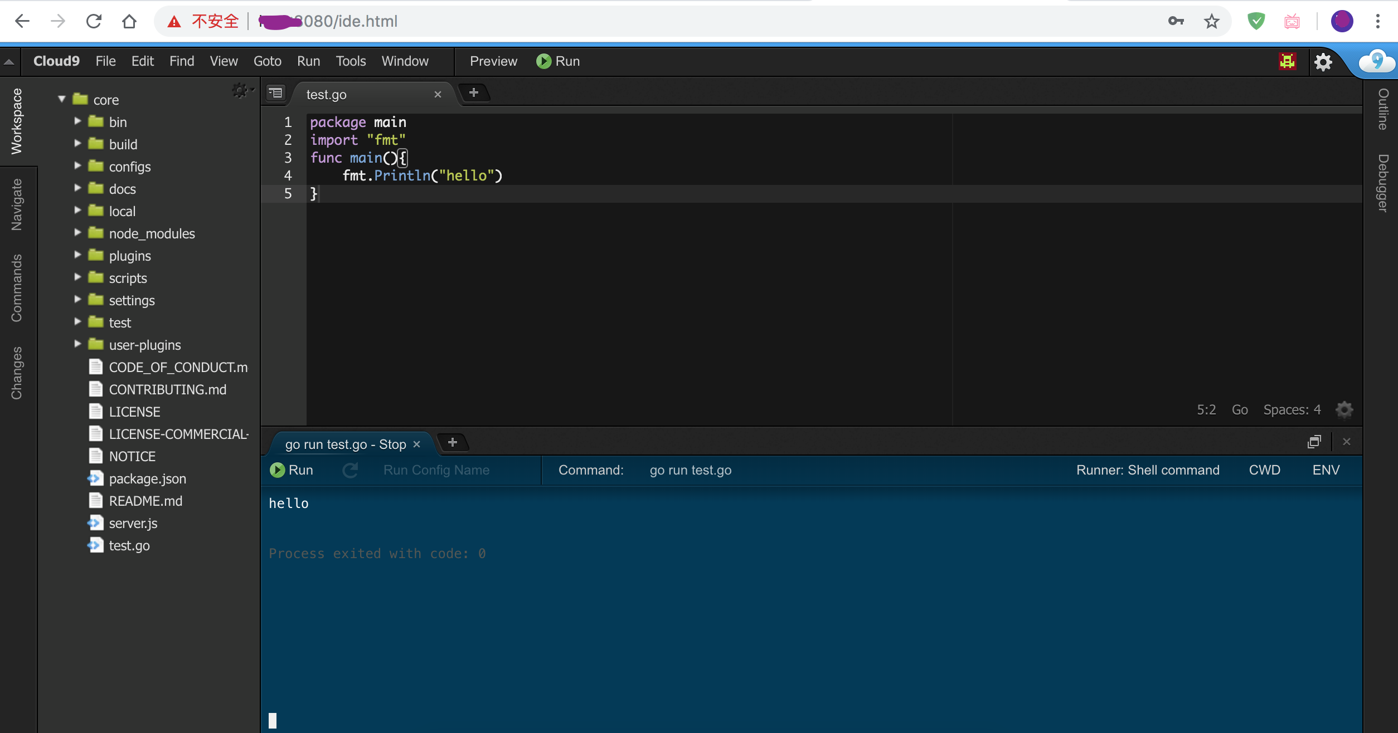The image size is (1398, 733).
Task: Toggle the Outline side panel
Action: pos(1383,109)
